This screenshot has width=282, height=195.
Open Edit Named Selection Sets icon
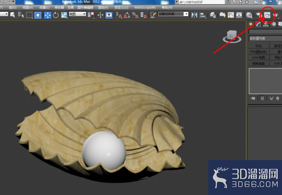[x=153, y=15]
